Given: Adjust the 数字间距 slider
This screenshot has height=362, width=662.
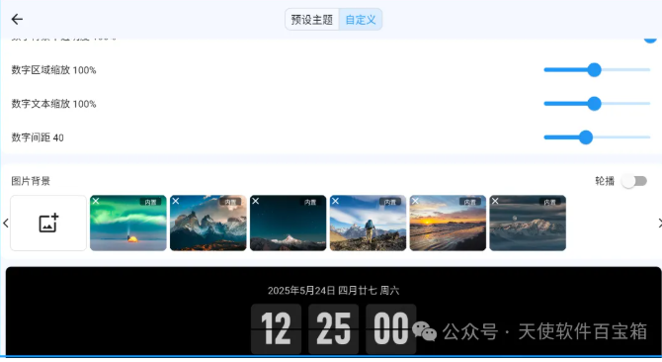Looking at the screenshot, I should [x=597, y=137].
